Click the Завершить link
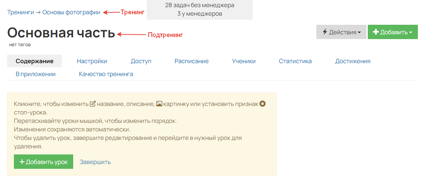Screen dimensions: 426x182 point(95,162)
